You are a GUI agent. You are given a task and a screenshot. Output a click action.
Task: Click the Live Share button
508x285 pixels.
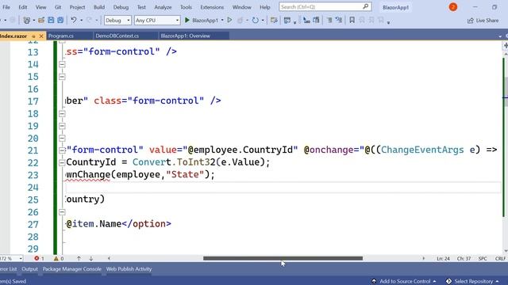point(483,21)
